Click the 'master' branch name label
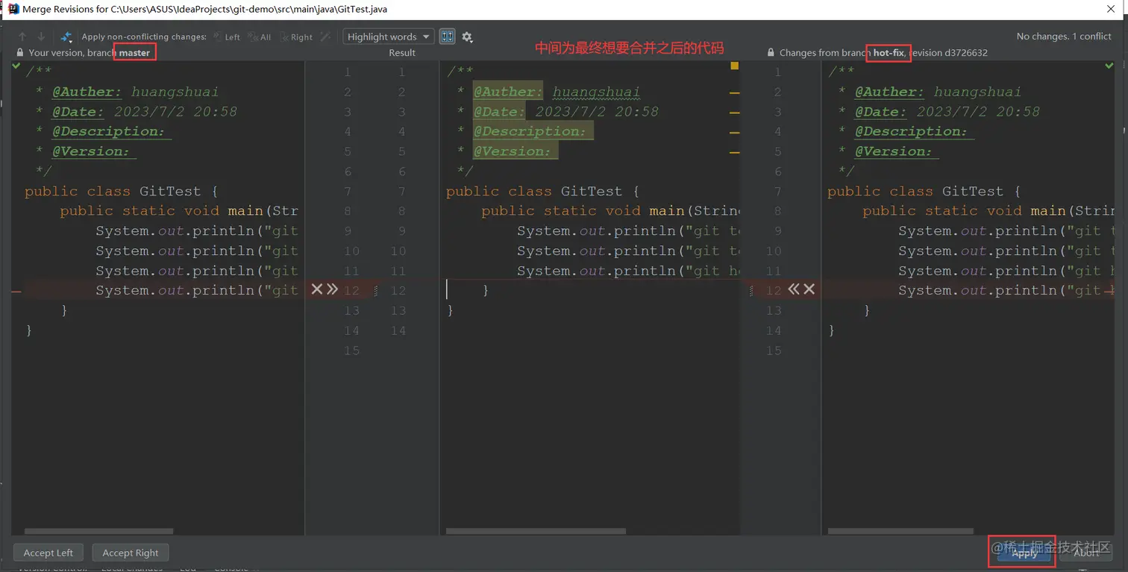The height and width of the screenshot is (572, 1128). pos(134,53)
